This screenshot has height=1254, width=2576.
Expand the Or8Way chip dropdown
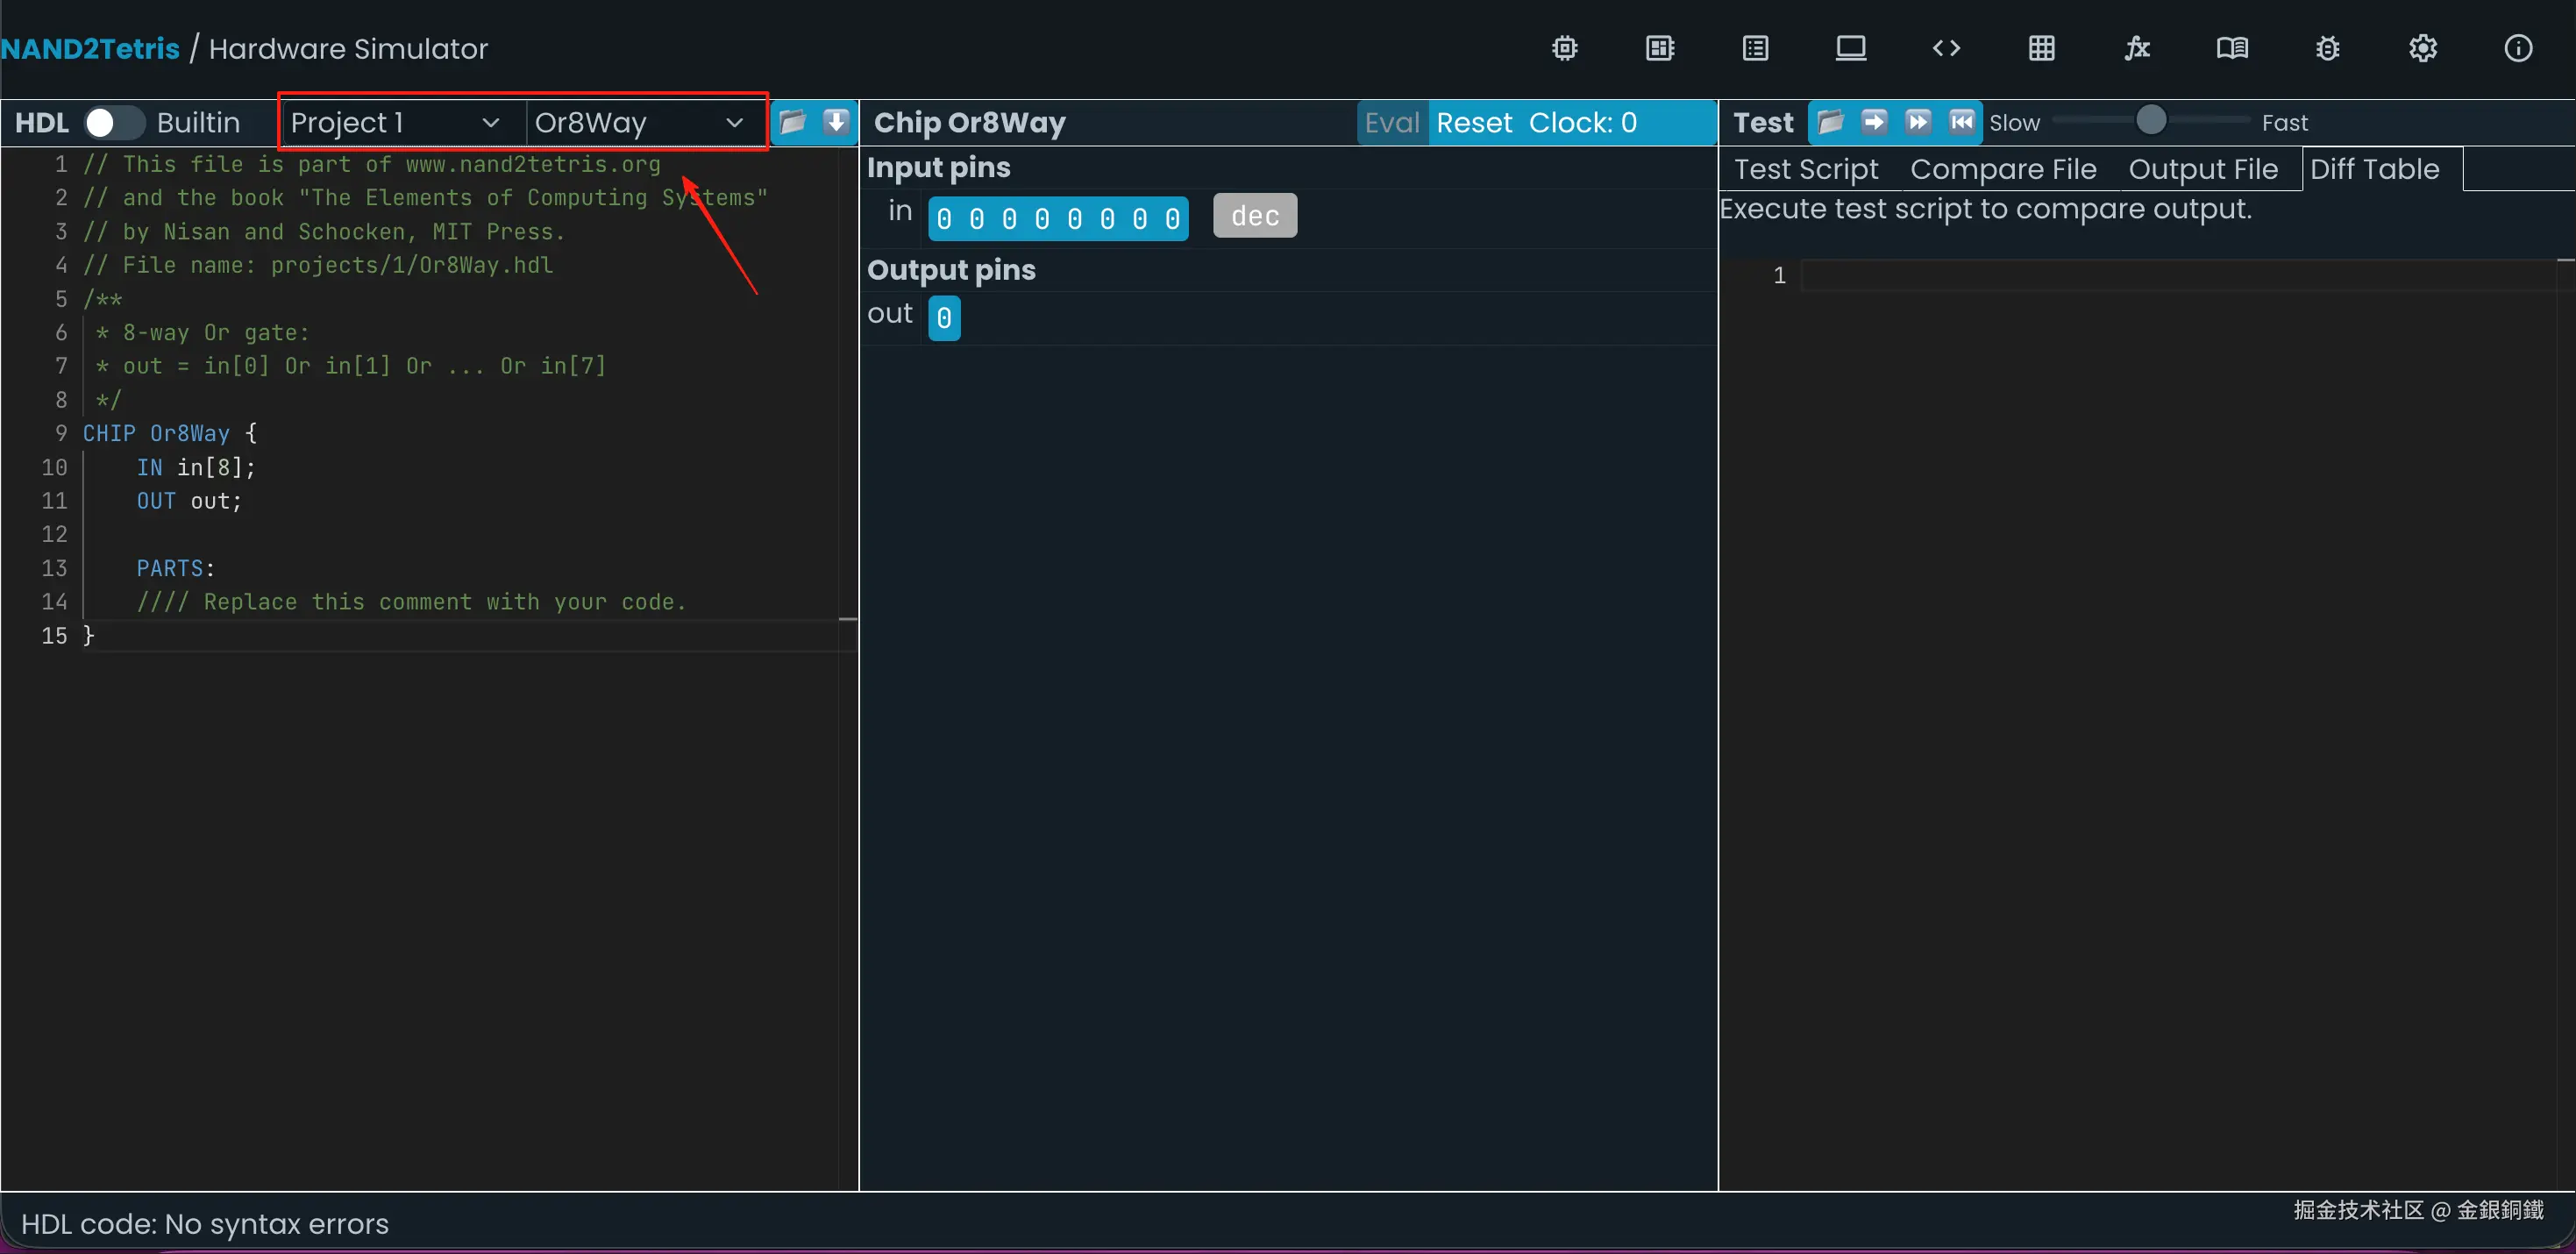(x=640, y=122)
